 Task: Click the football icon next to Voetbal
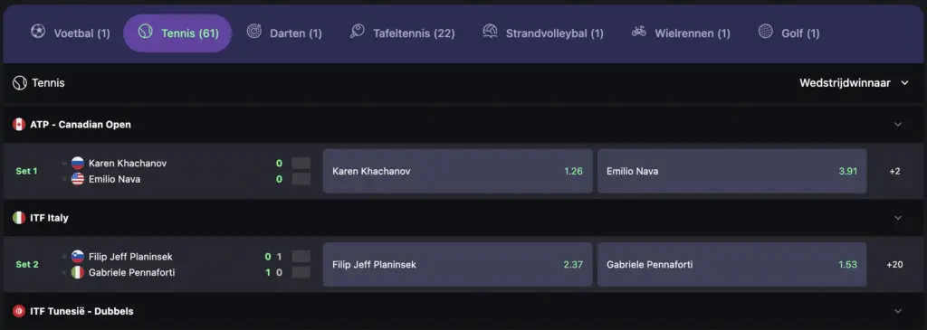click(x=38, y=32)
